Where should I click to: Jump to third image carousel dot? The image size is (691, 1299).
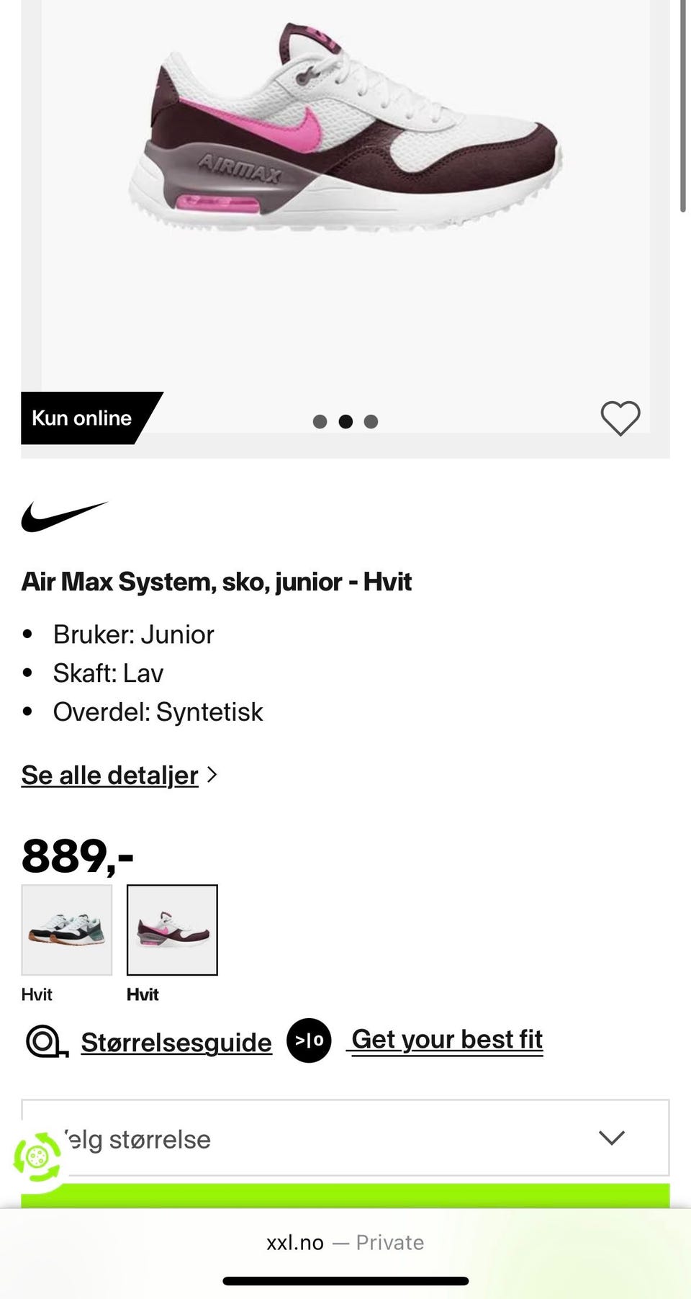click(371, 422)
